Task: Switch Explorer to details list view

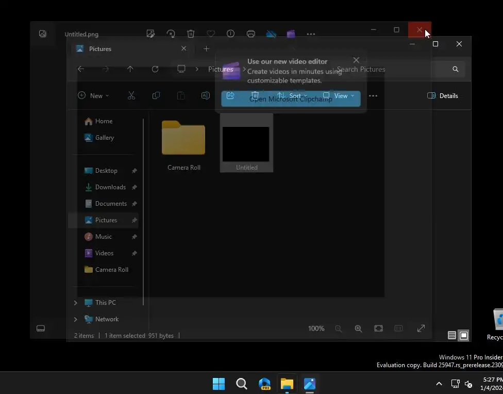Action: (x=452, y=336)
